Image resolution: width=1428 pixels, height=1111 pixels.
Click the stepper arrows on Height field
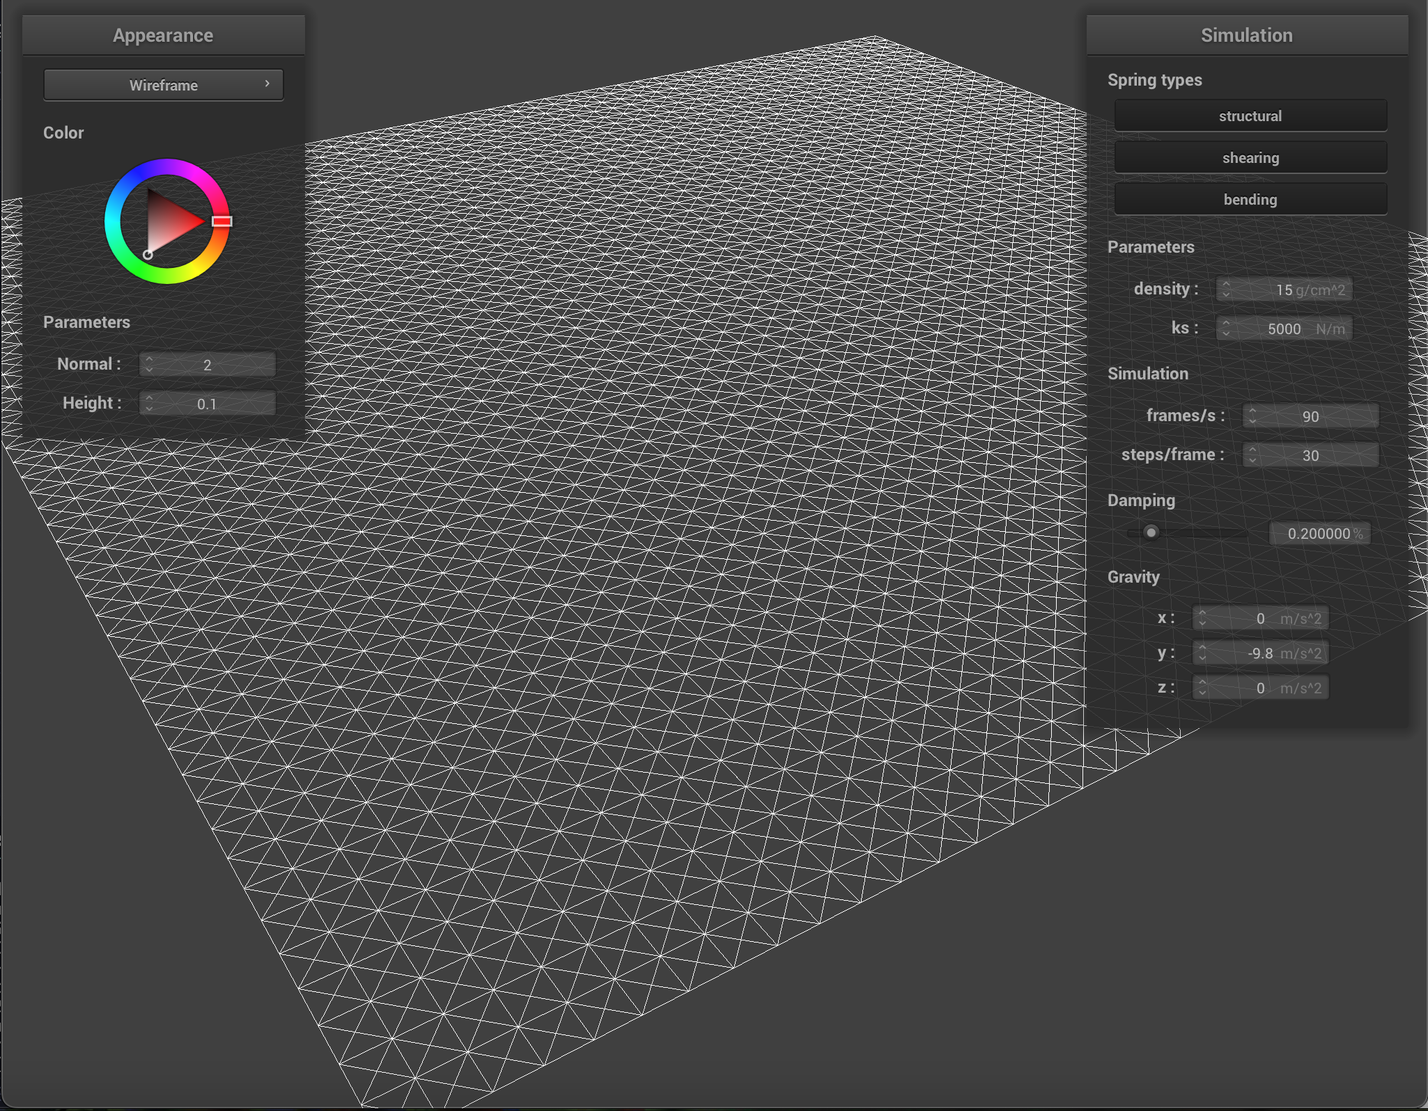click(x=149, y=404)
